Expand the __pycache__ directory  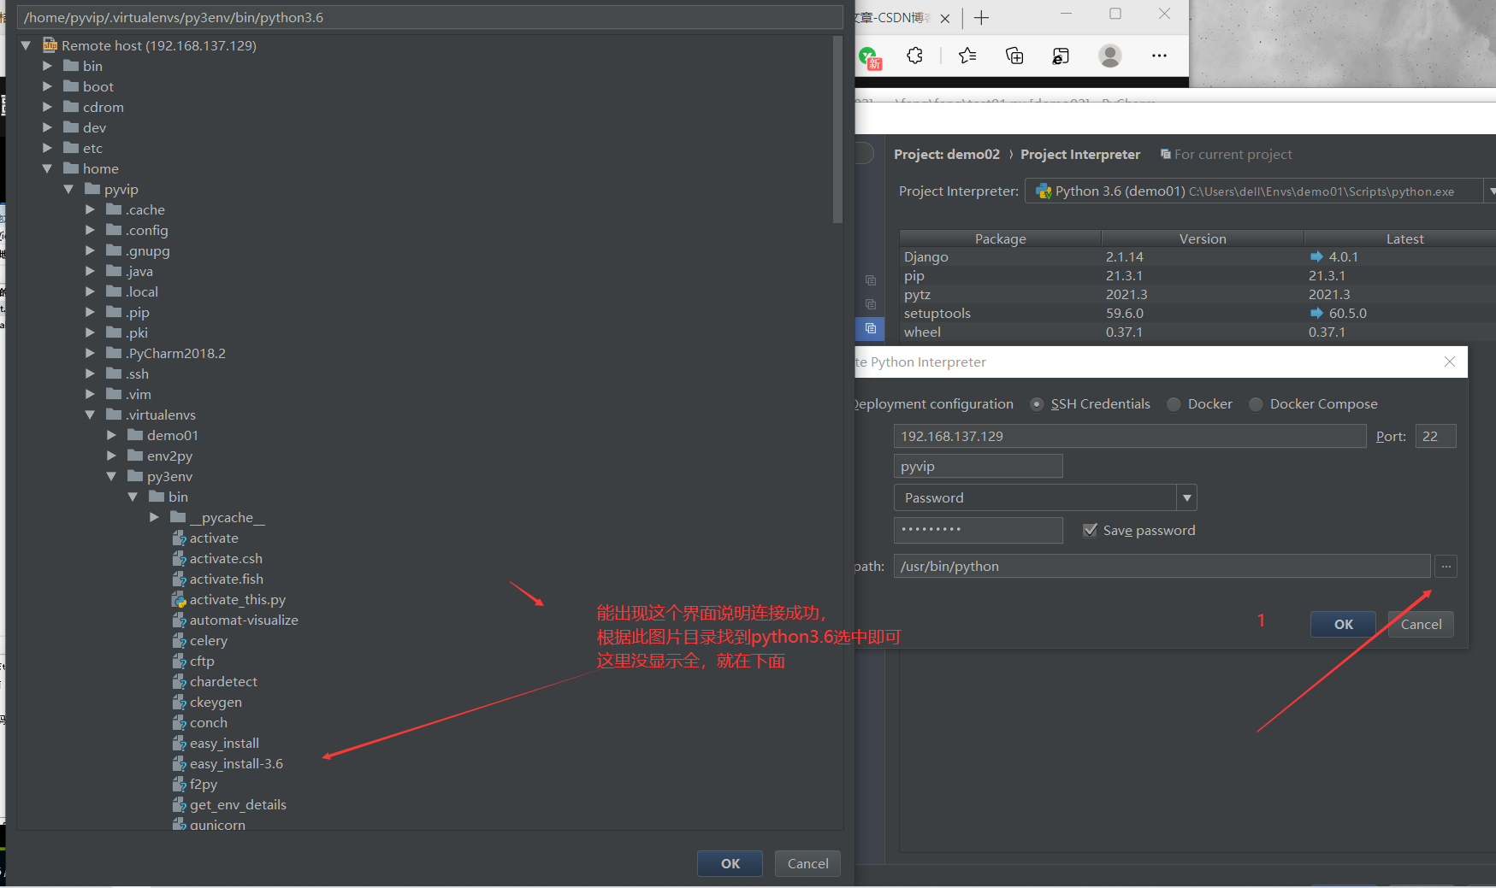pos(154,517)
